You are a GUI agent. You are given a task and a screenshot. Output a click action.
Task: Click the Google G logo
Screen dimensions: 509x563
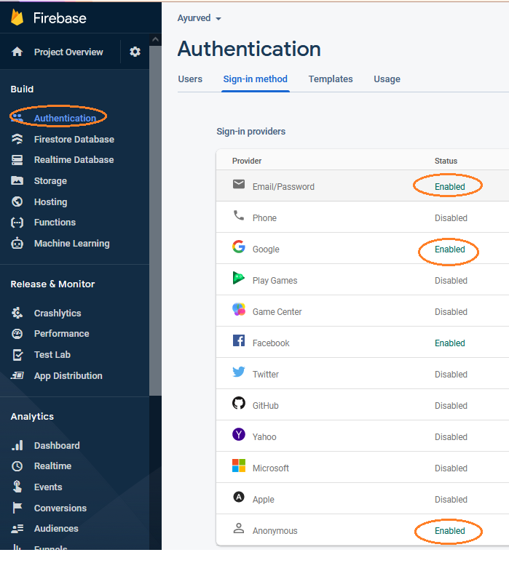pyautogui.click(x=239, y=247)
